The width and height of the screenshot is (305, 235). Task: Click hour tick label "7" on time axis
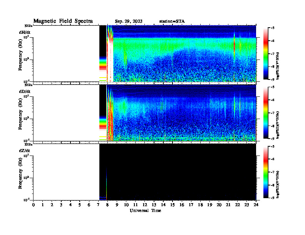[99, 205]
